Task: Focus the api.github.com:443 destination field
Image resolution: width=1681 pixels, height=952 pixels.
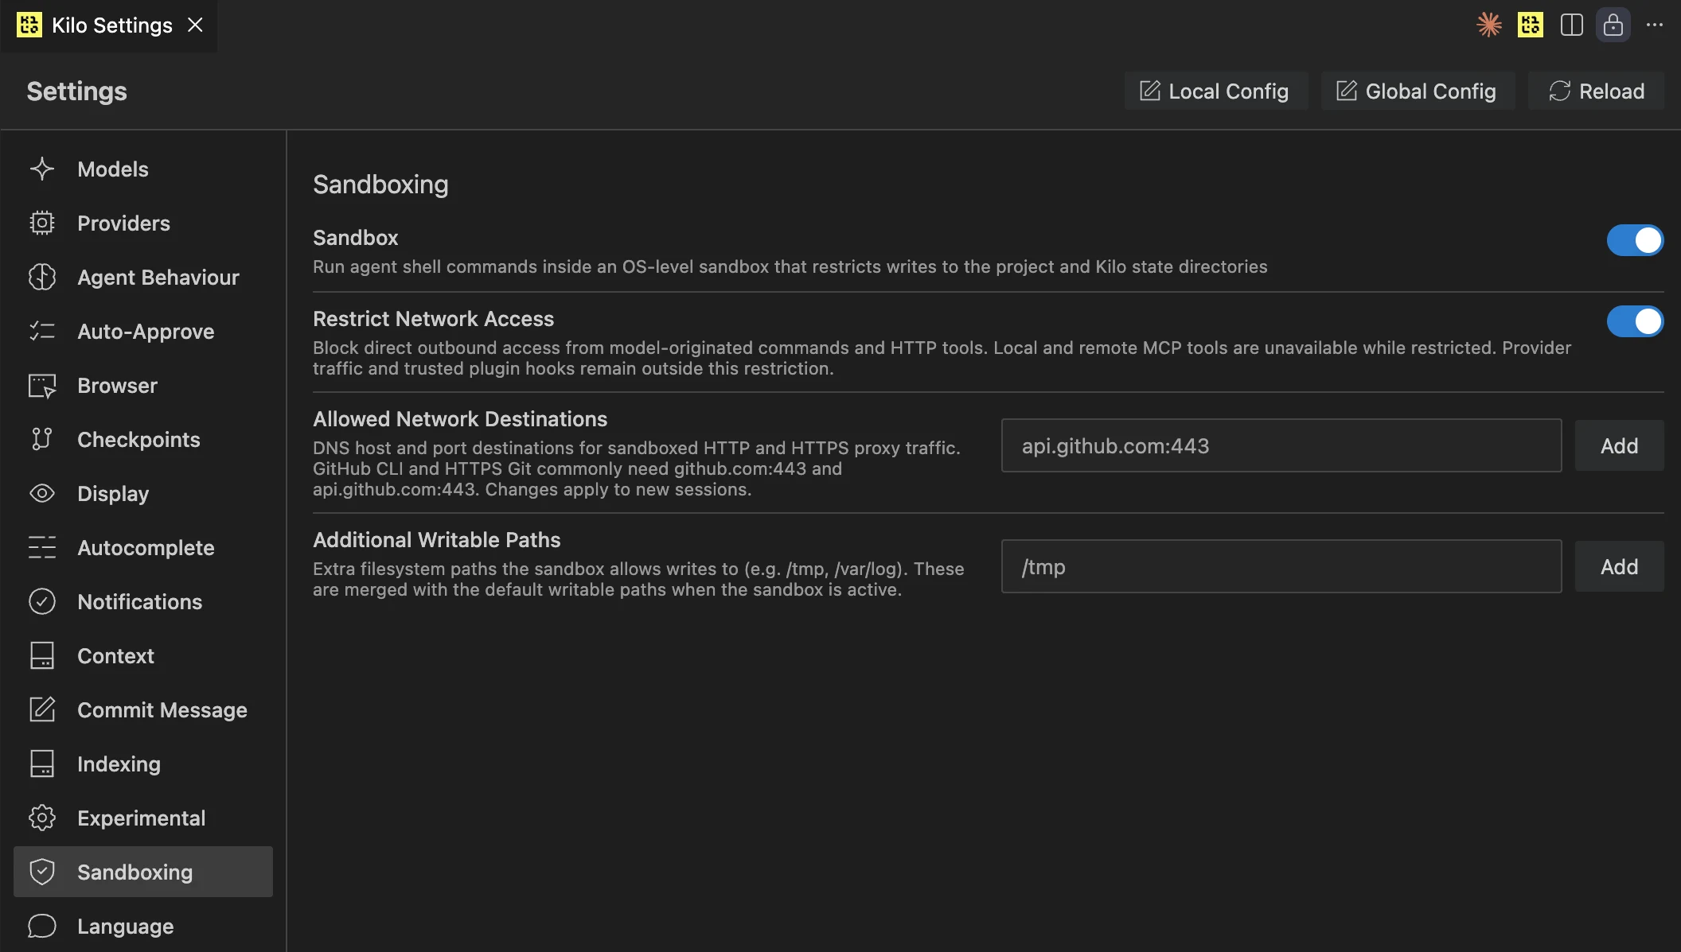Action: point(1281,445)
